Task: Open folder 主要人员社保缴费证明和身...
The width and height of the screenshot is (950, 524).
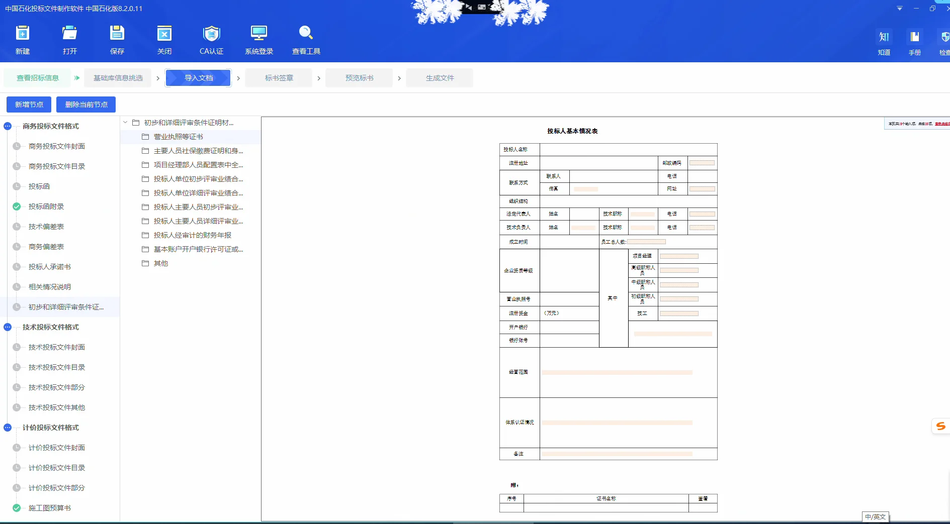Action: pyautogui.click(x=198, y=151)
